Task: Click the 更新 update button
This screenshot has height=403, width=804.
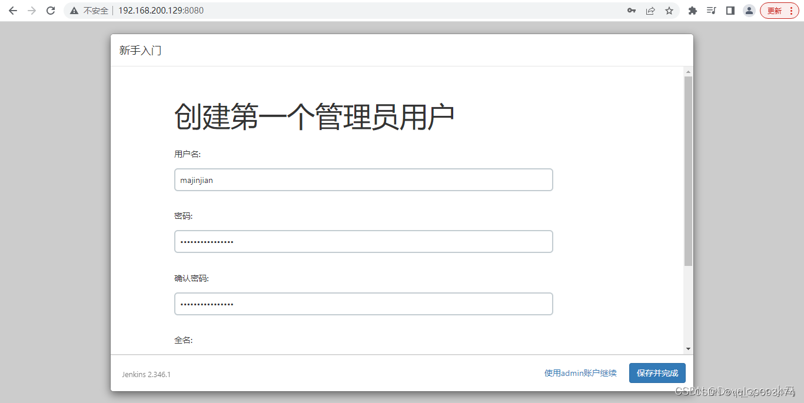Action: point(780,11)
